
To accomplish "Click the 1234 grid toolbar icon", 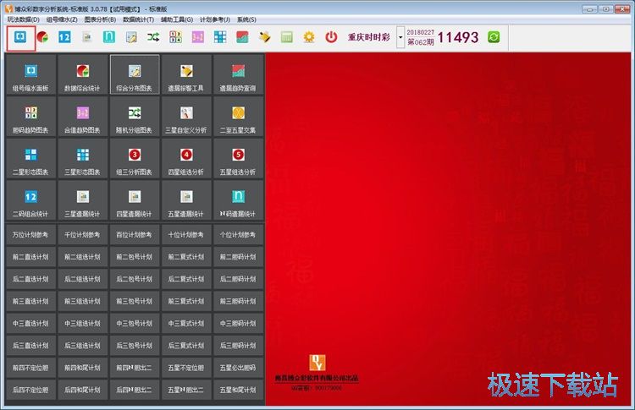I will pos(175,37).
